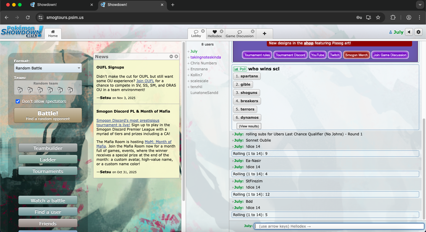Open the Random team selector
Screen dimensions: 426x232
[x=48, y=88]
